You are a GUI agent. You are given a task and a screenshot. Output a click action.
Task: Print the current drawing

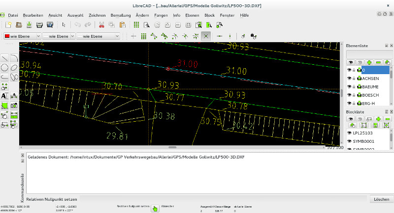pyautogui.click(x=39, y=25)
